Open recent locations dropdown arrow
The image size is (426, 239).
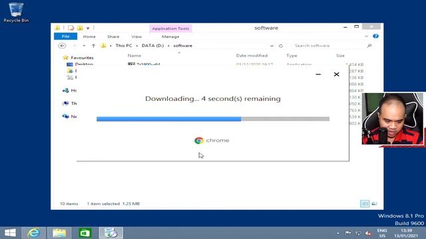coord(85,46)
